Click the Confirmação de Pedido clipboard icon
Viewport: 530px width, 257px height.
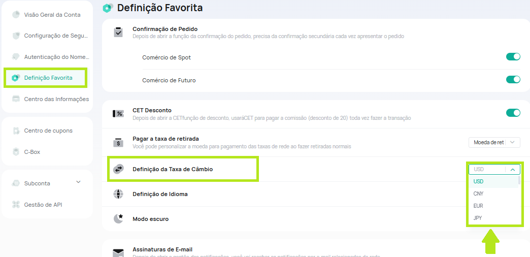coord(118,32)
